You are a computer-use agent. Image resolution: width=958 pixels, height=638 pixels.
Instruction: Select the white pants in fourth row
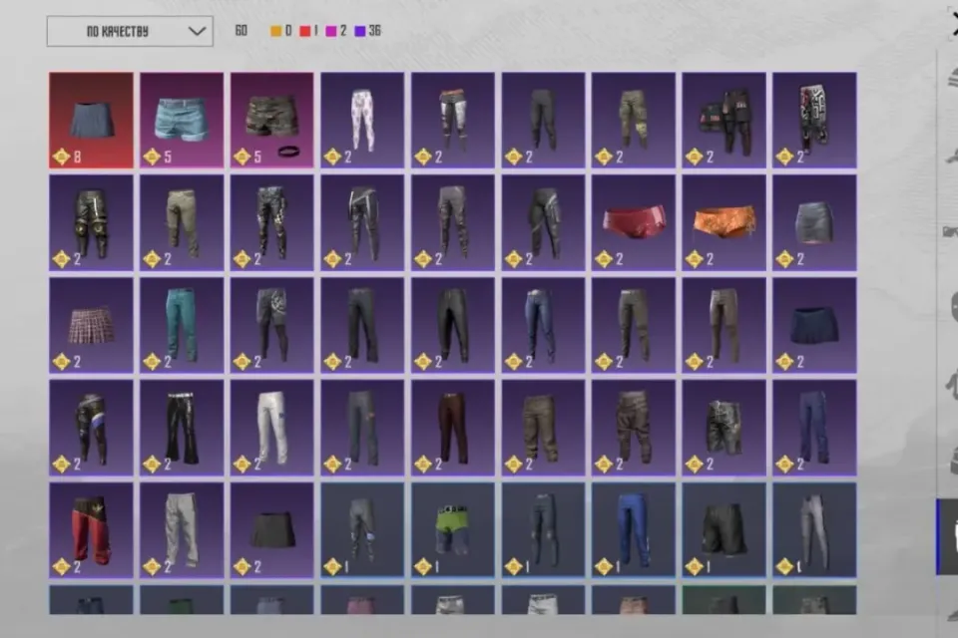pos(271,428)
